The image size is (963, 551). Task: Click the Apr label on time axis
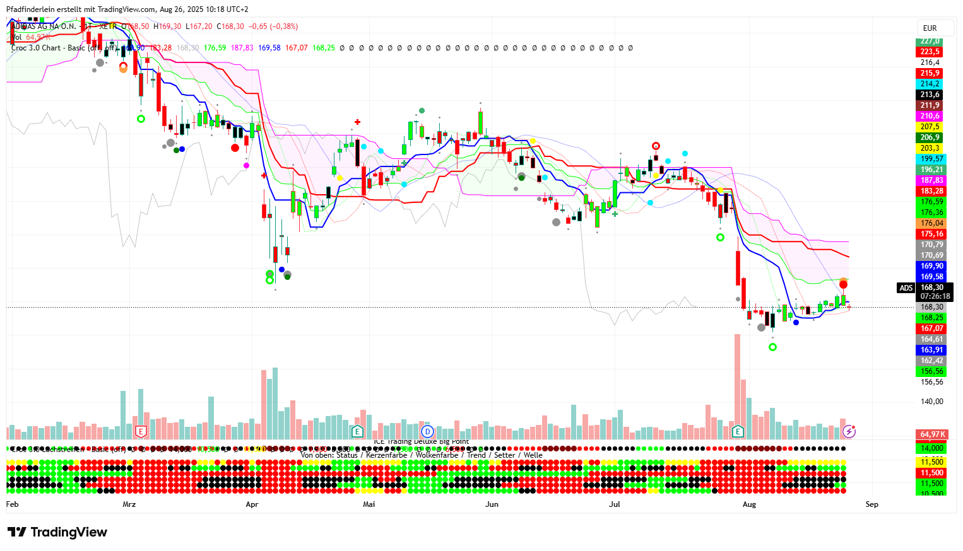pos(252,504)
